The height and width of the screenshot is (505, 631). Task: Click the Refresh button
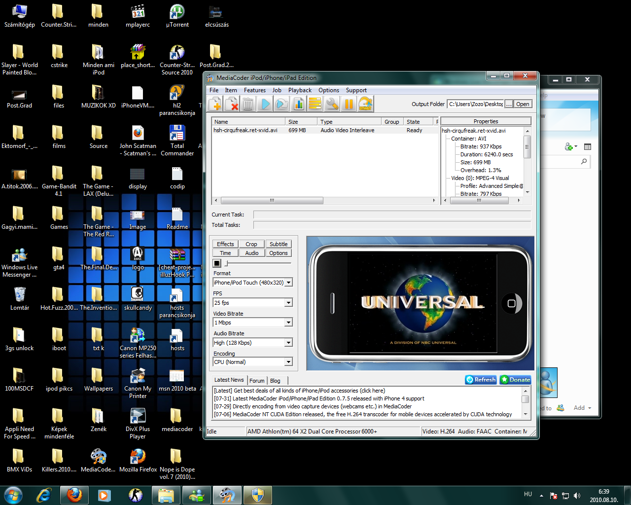(481, 380)
